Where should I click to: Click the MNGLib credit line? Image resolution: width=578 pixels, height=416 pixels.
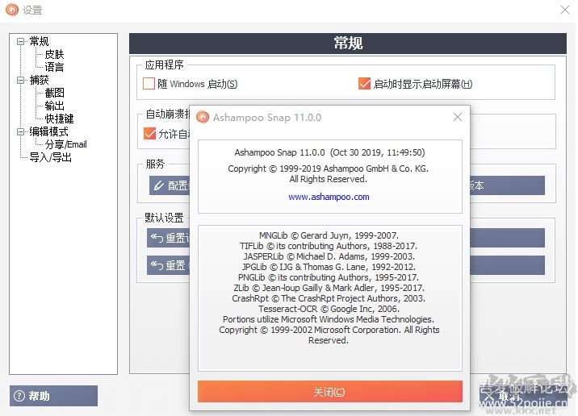329,235
